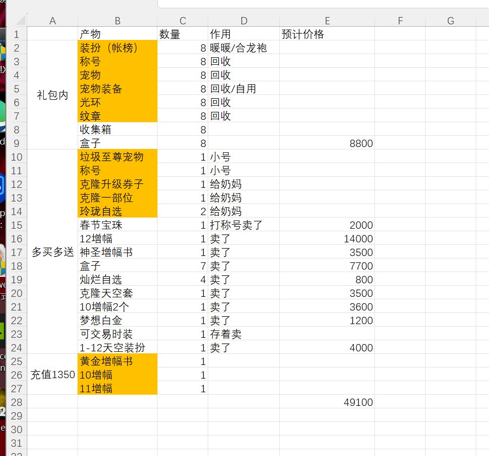Image resolution: width=489 pixels, height=456 pixels.
Task: Click the cell 克隆升级券子
Action: click(x=117, y=184)
